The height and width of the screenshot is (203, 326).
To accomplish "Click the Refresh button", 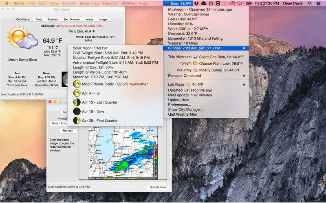I will pos(68,131).
